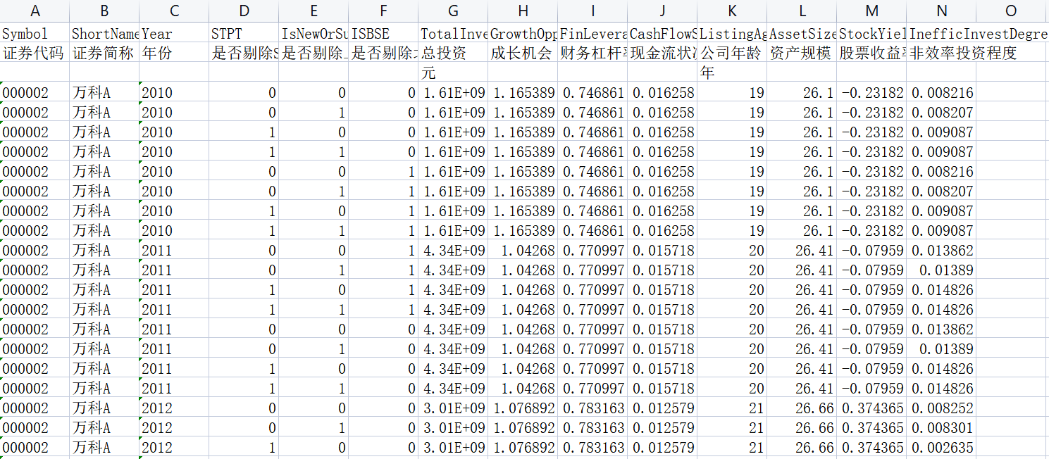Select the '现金流状' label cell

663,53
